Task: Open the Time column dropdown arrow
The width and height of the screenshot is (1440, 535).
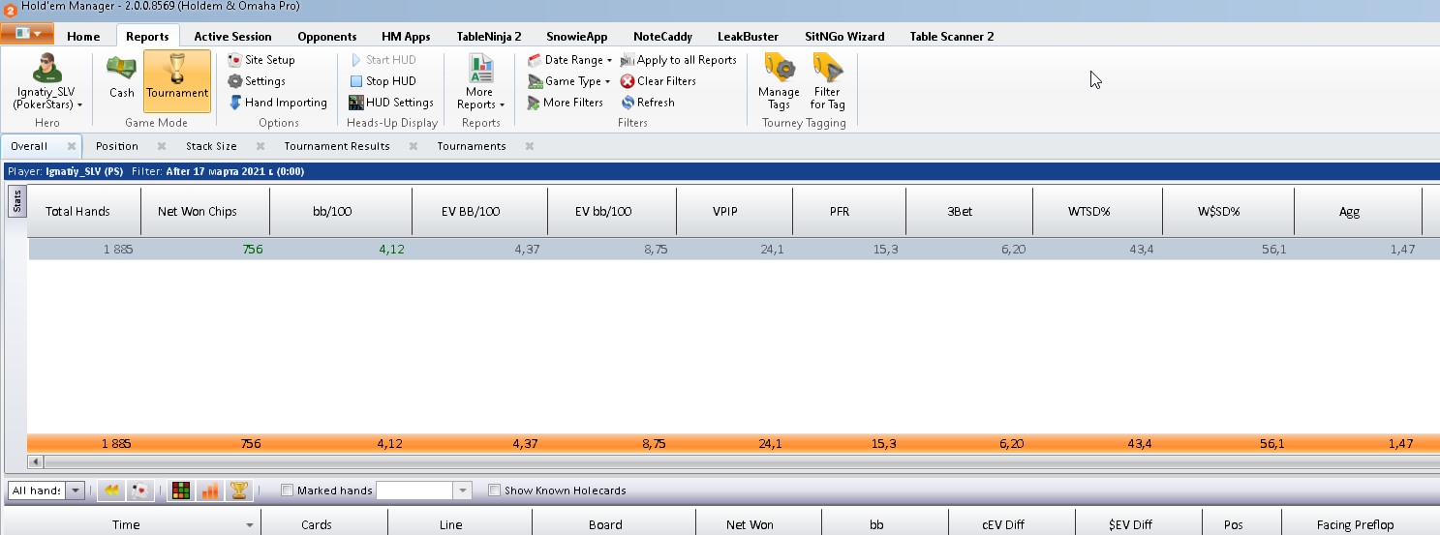Action: (x=250, y=525)
